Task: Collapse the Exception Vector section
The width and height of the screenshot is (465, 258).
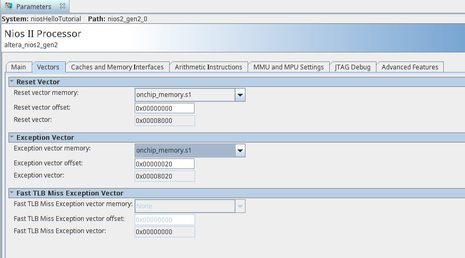Action: click(x=12, y=138)
